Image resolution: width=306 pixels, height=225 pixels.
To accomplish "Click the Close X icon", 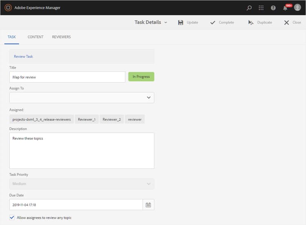I will [x=286, y=22].
